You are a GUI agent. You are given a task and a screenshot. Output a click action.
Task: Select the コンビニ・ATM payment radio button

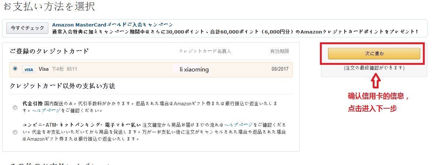click(x=15, y=132)
